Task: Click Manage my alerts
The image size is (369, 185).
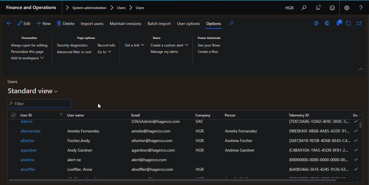Action: coord(164,52)
